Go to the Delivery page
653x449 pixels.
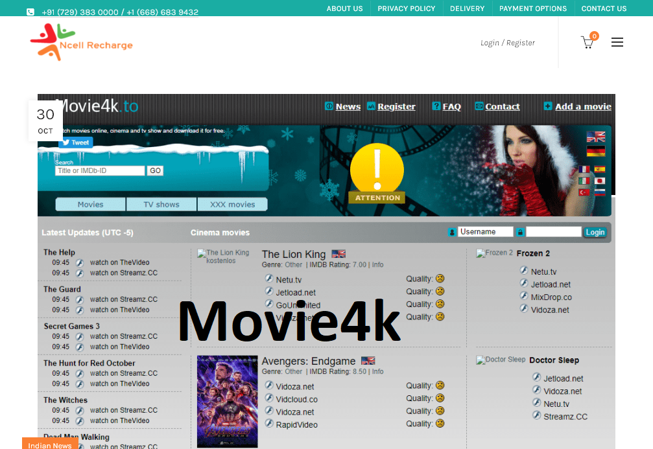(468, 8)
